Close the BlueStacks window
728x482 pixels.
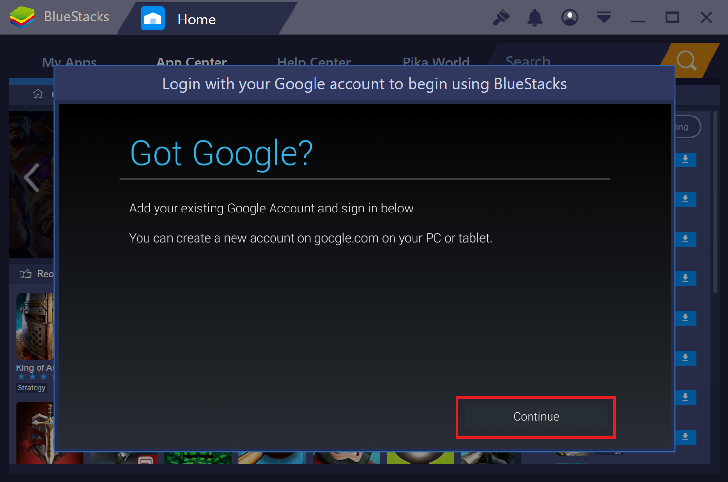706,18
